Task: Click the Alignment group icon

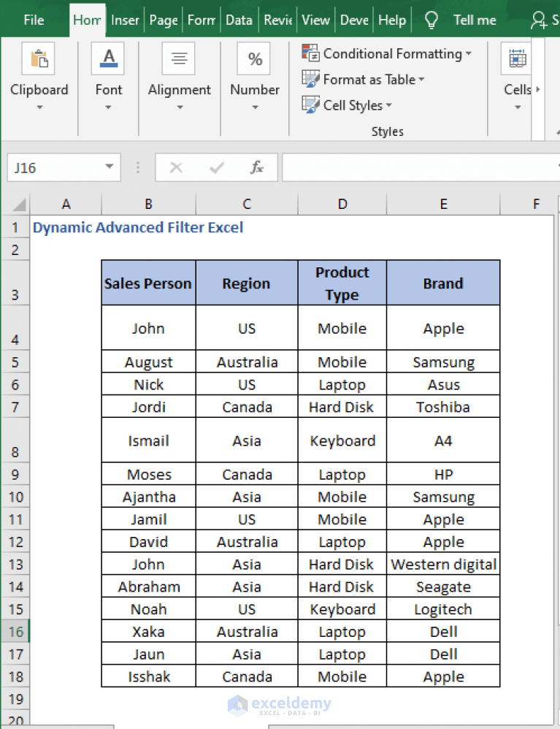Action: click(x=180, y=58)
